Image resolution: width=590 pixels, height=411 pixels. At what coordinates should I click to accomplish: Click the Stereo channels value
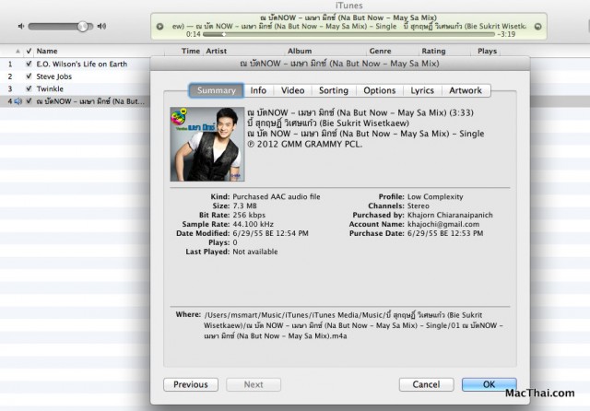point(419,206)
